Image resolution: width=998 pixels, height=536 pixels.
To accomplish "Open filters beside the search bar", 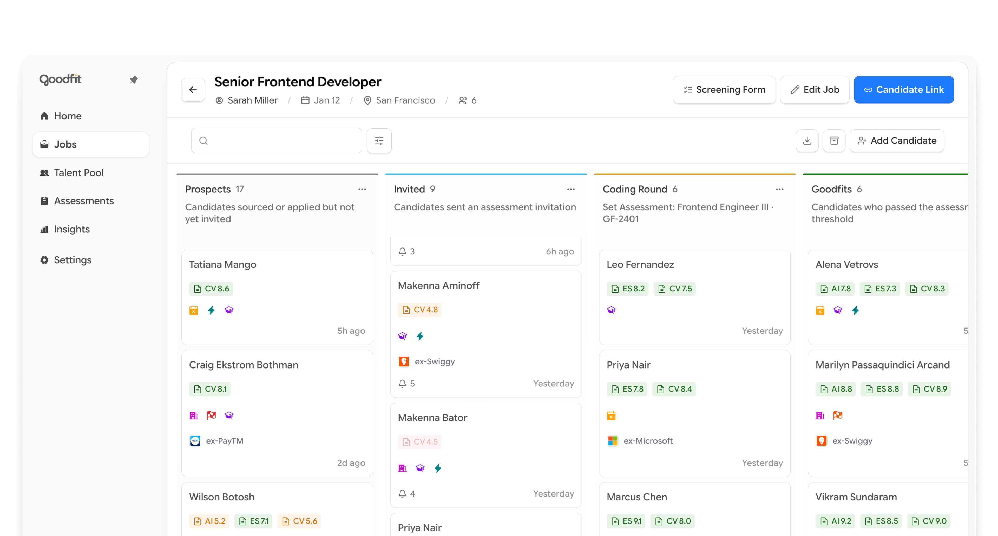I will pos(379,140).
